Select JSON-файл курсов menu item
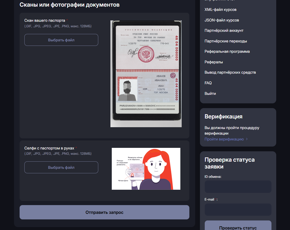The width and height of the screenshot is (290, 230). (x=222, y=20)
